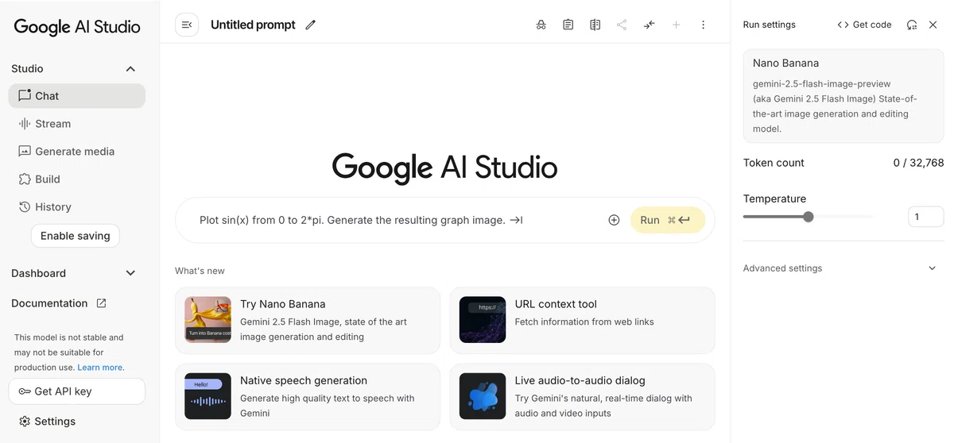The width and height of the screenshot is (954, 443).
Task: Click the '0 / 32,768' token value
Action: point(918,163)
